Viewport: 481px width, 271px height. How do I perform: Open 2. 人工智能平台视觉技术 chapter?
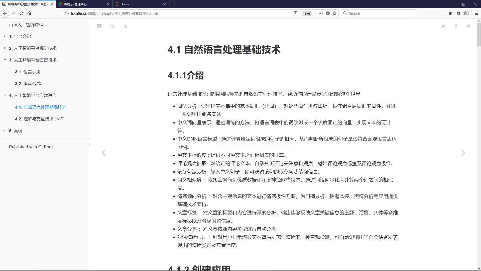(x=33, y=48)
